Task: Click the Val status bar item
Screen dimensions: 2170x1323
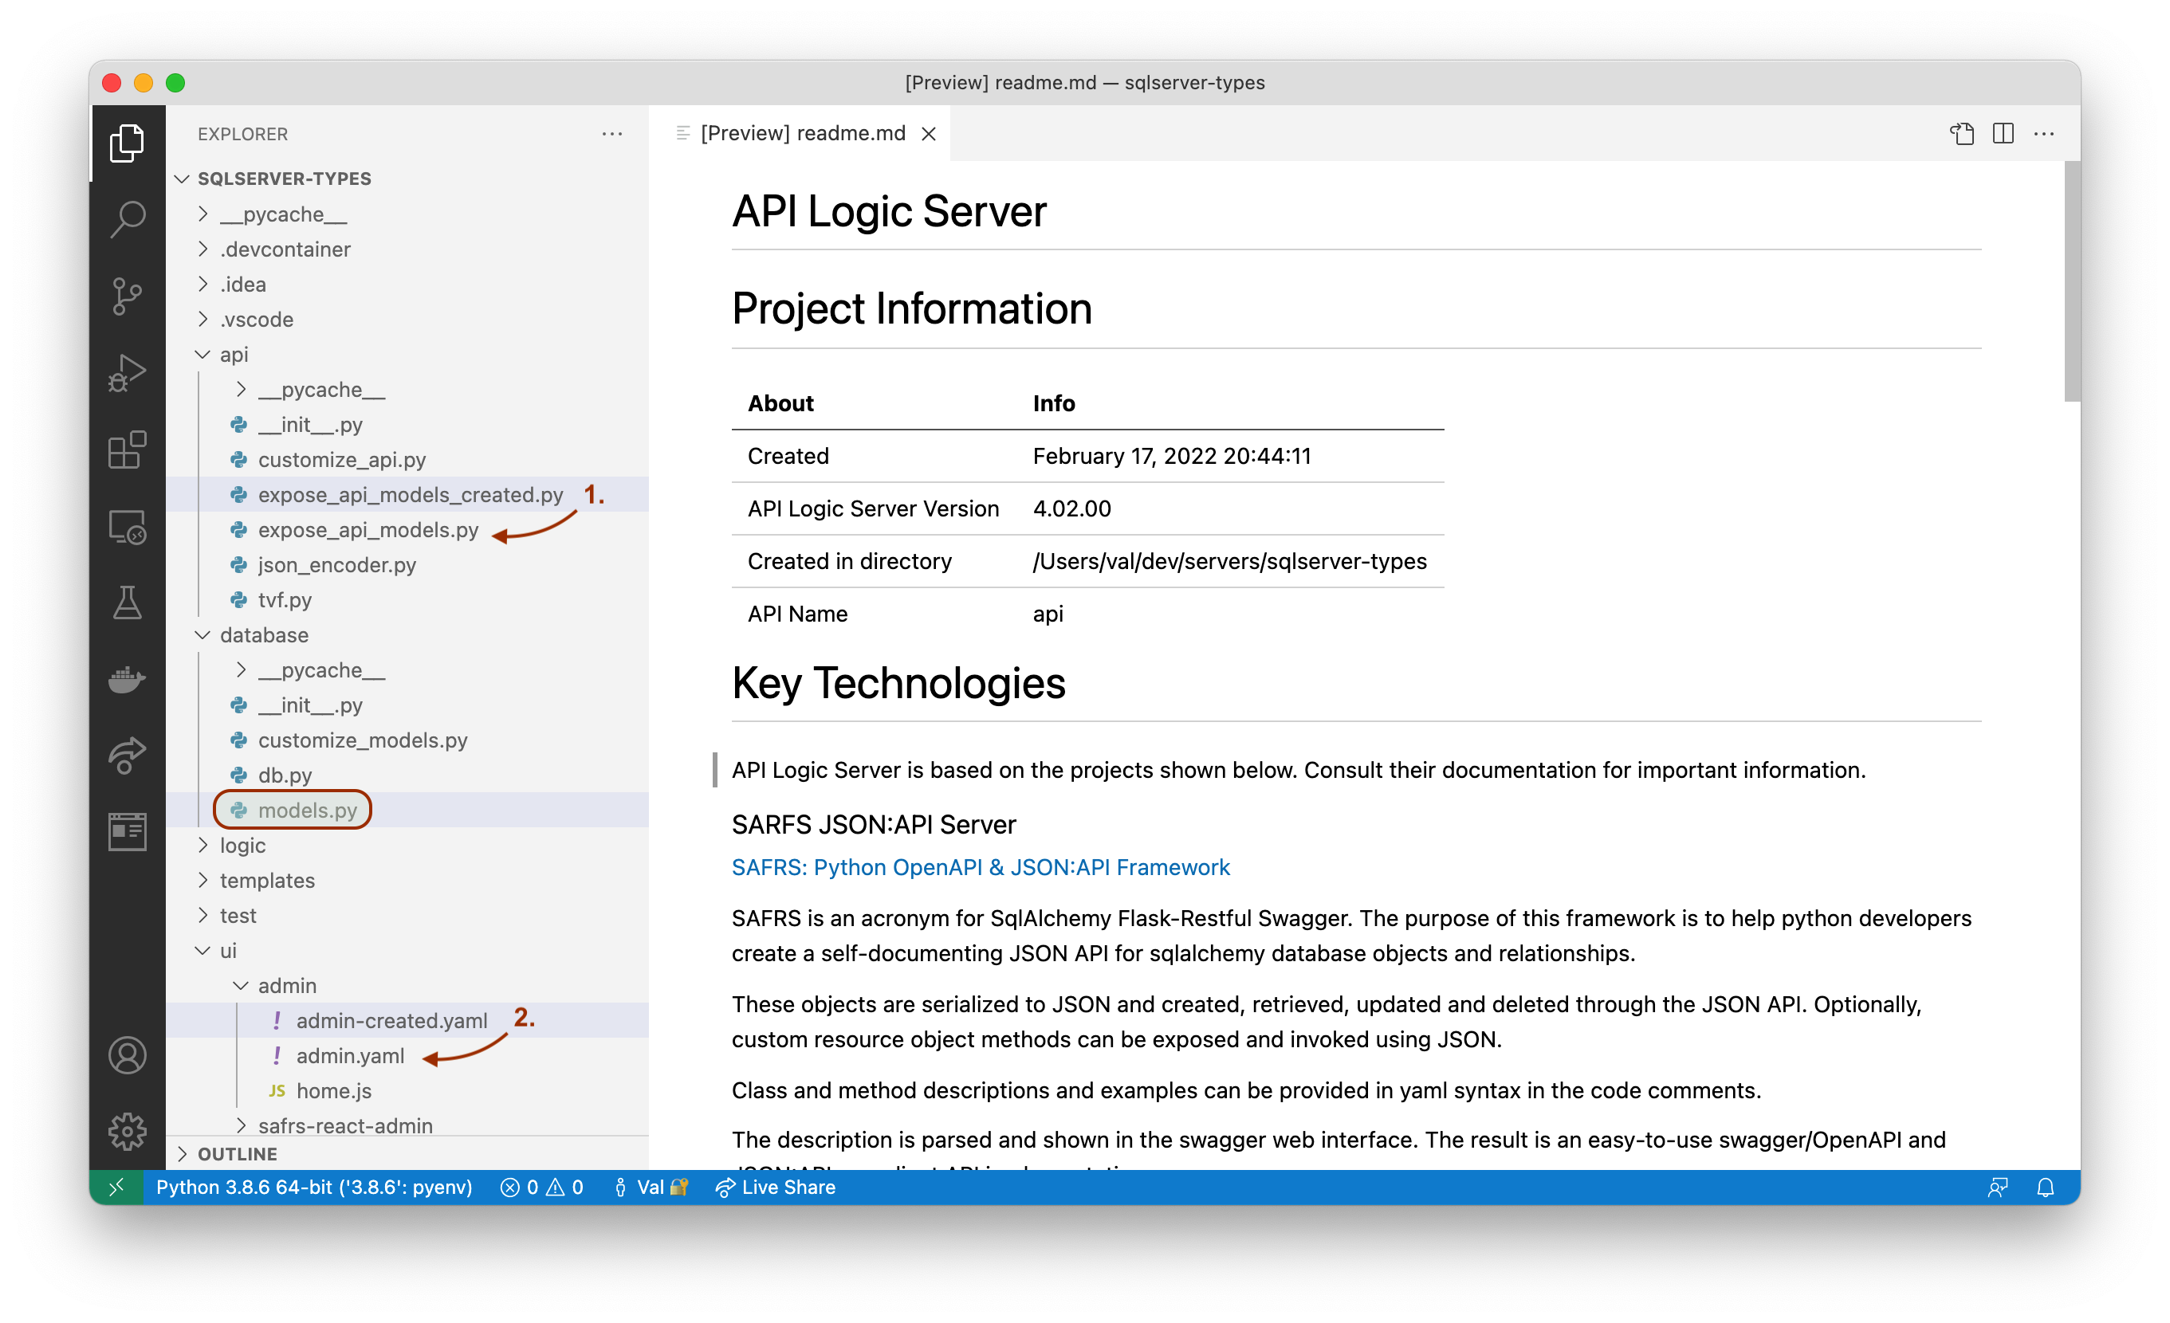Action: (650, 1188)
